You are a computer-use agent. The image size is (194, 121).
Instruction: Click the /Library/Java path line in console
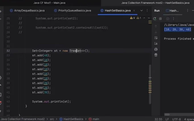coord(179,25)
